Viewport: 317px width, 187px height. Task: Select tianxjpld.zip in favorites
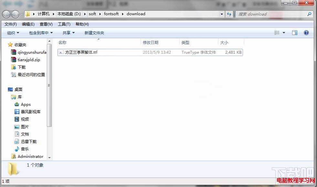29,60
